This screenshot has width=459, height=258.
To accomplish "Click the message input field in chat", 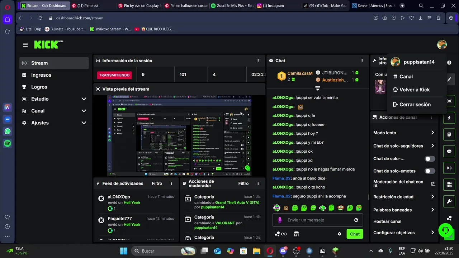I will pos(318,220).
